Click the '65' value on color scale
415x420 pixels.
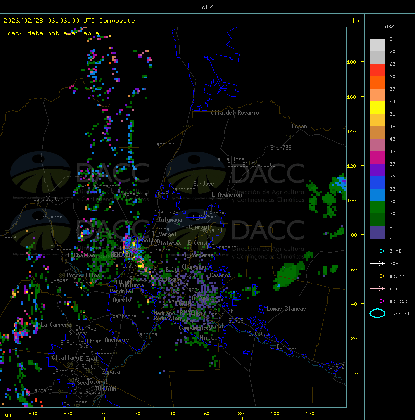point(392,64)
